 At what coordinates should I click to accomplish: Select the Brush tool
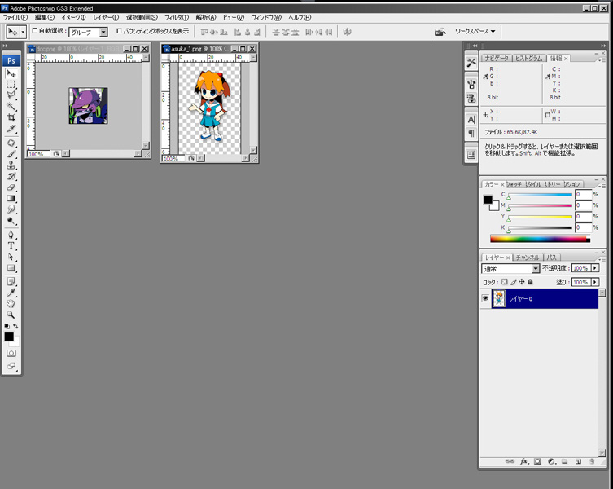(11, 154)
